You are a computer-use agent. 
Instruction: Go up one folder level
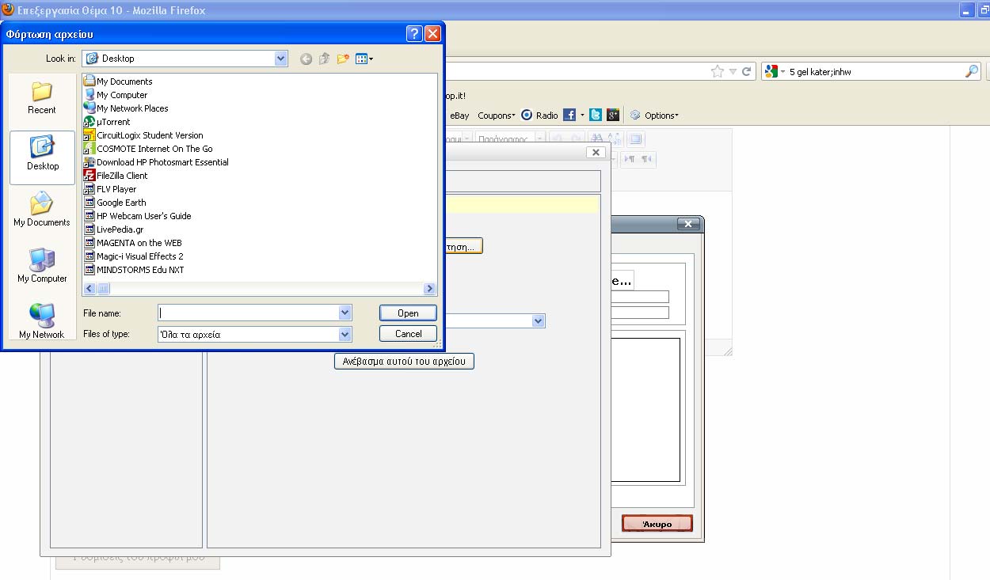(x=325, y=59)
